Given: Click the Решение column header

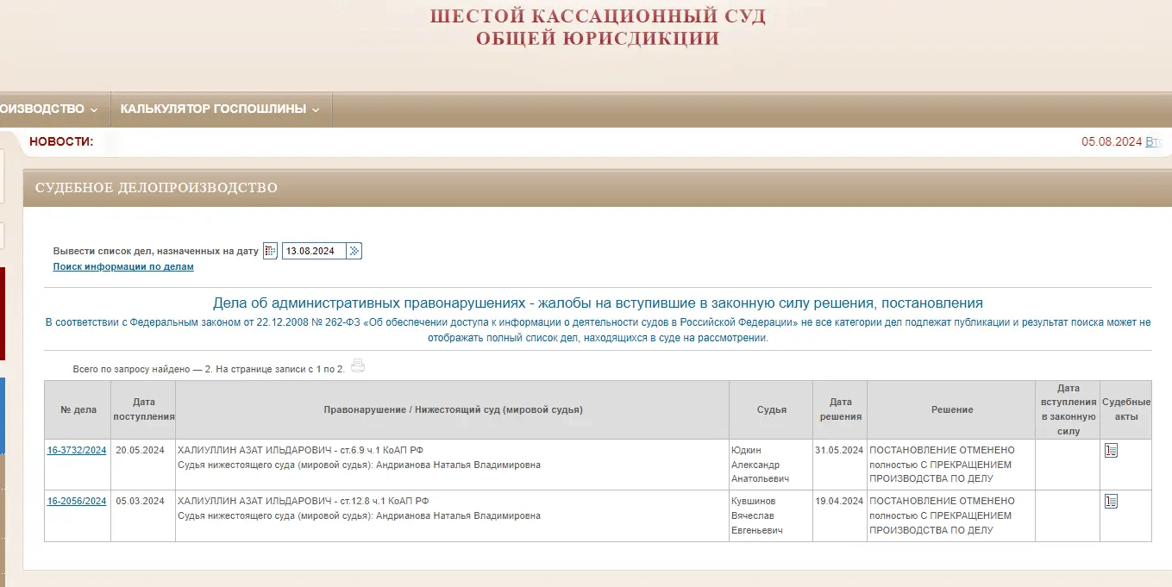Looking at the screenshot, I should pyautogui.click(x=952, y=410).
